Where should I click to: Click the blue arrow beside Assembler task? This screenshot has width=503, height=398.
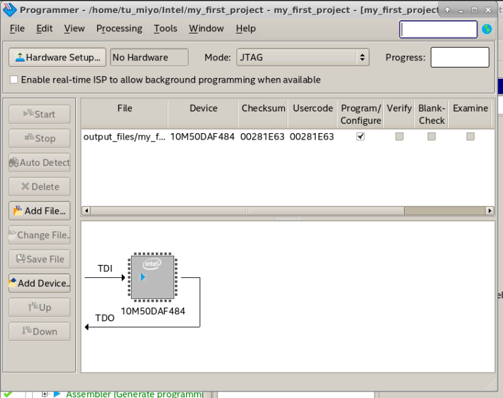[57, 394]
